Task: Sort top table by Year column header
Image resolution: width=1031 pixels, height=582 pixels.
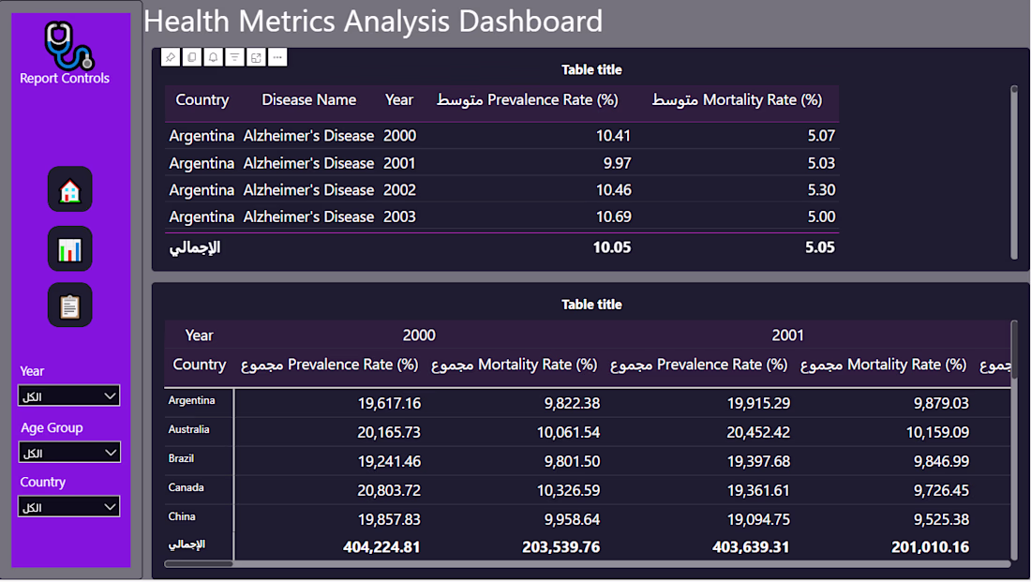Action: (399, 100)
